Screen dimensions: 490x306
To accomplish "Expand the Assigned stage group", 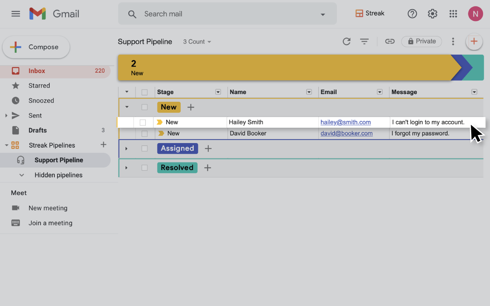I will [126, 148].
